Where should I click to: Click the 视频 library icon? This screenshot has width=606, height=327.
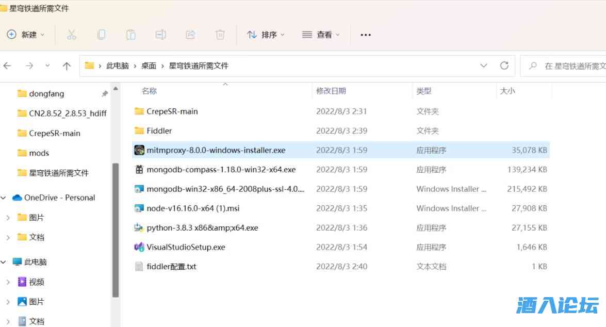point(22,282)
